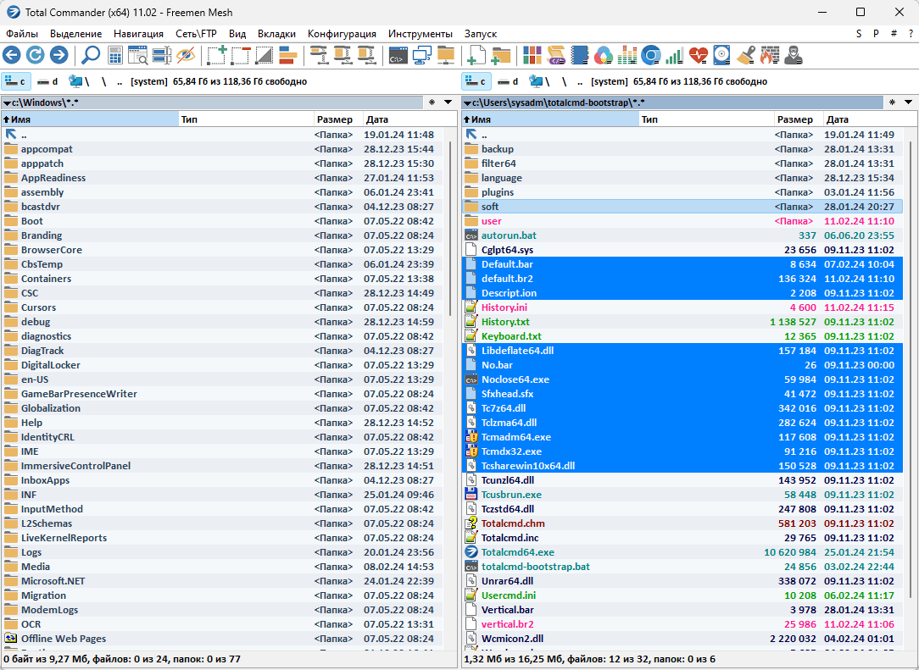Open the Инструменты menu
The width and height of the screenshot is (919, 670).
(420, 34)
